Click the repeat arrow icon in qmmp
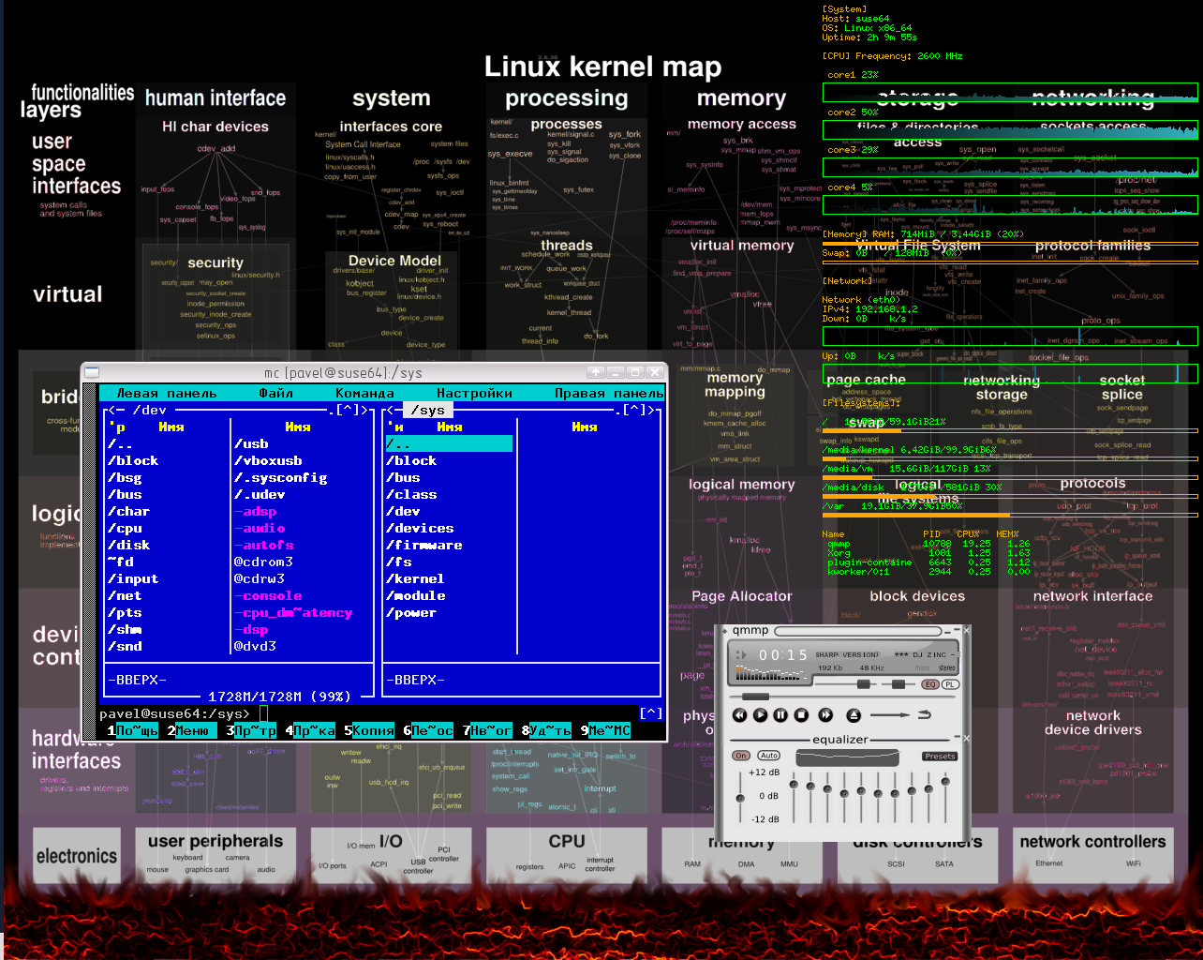The height and width of the screenshot is (960, 1203). pyautogui.click(x=924, y=715)
